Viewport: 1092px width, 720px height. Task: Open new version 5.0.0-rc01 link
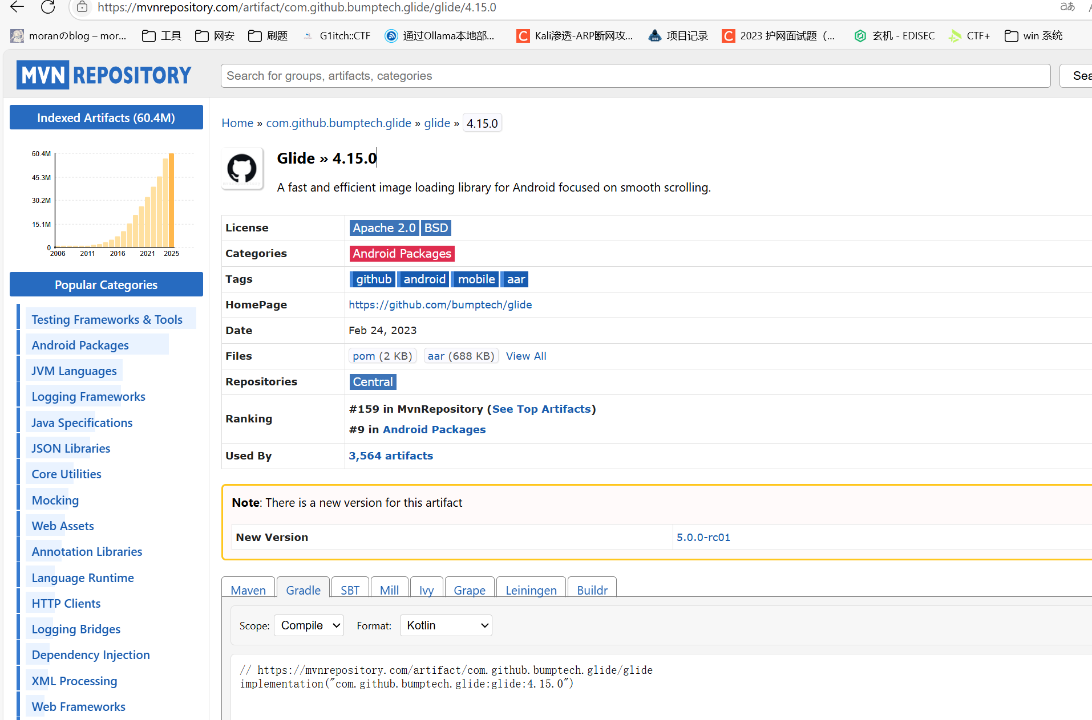click(703, 537)
